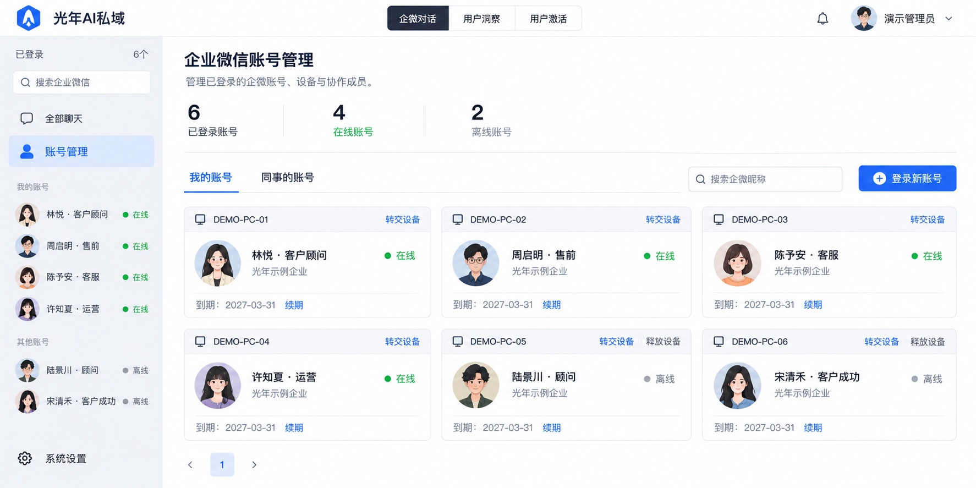Click monitor icon beside DEMO-PC-01
This screenshot has height=488, width=976.
tap(200, 220)
